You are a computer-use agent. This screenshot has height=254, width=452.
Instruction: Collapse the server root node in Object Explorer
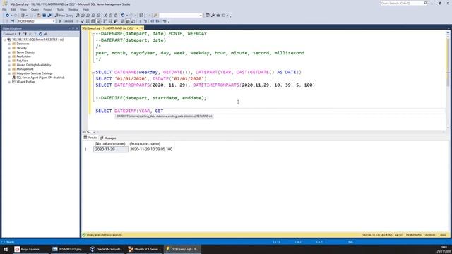(x=5, y=40)
